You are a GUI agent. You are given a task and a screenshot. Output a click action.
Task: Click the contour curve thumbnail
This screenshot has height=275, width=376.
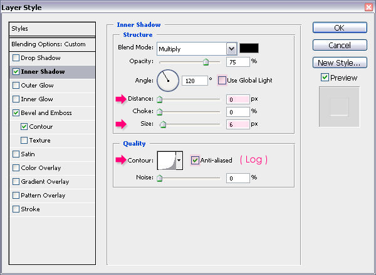(x=167, y=161)
